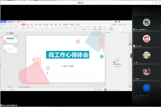Click the orange slideshow play button in status bar
The image size is (161, 107).
click(x=105, y=90)
